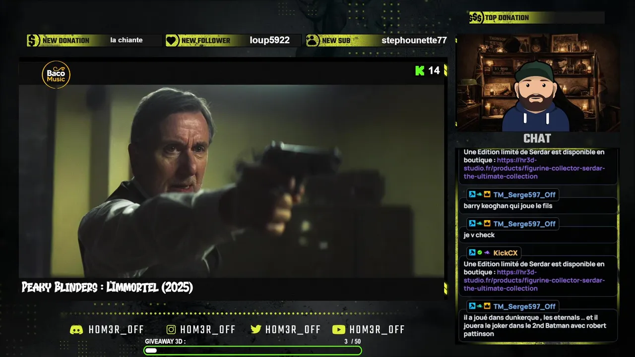
Task: Click the purple badge next to KickCX
Action: (487, 252)
